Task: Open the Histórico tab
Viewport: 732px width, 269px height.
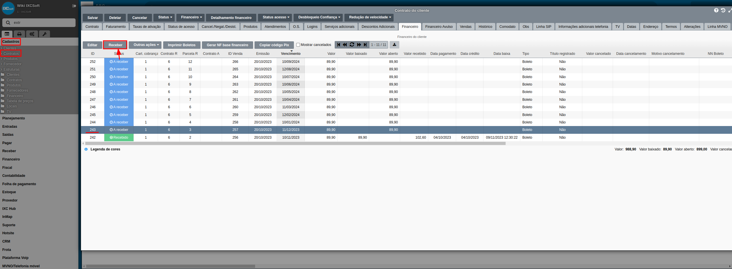Action: [485, 27]
